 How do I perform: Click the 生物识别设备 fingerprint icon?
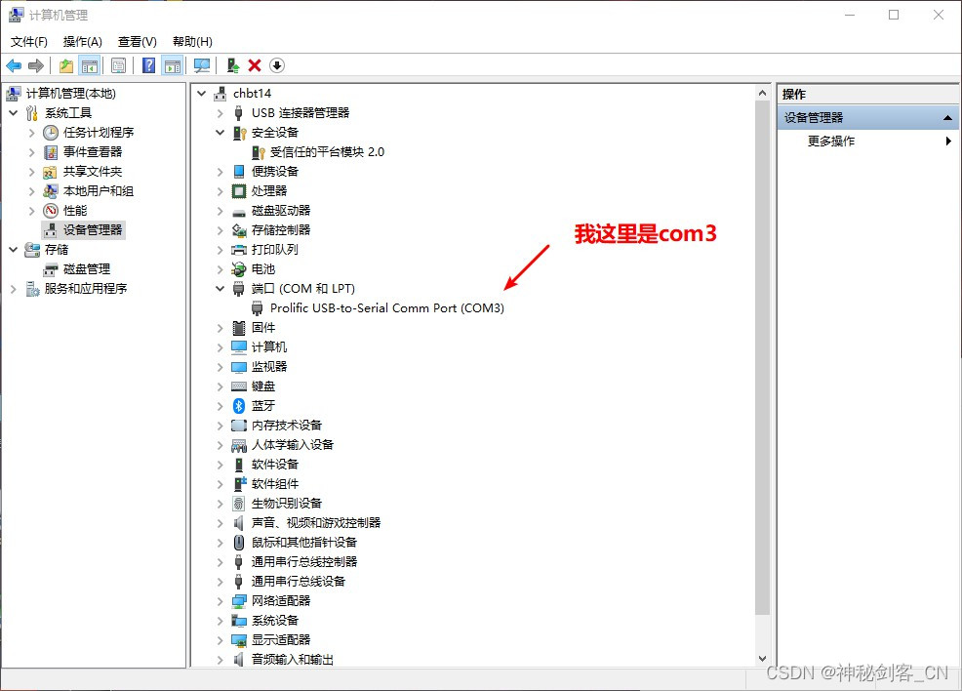point(239,504)
